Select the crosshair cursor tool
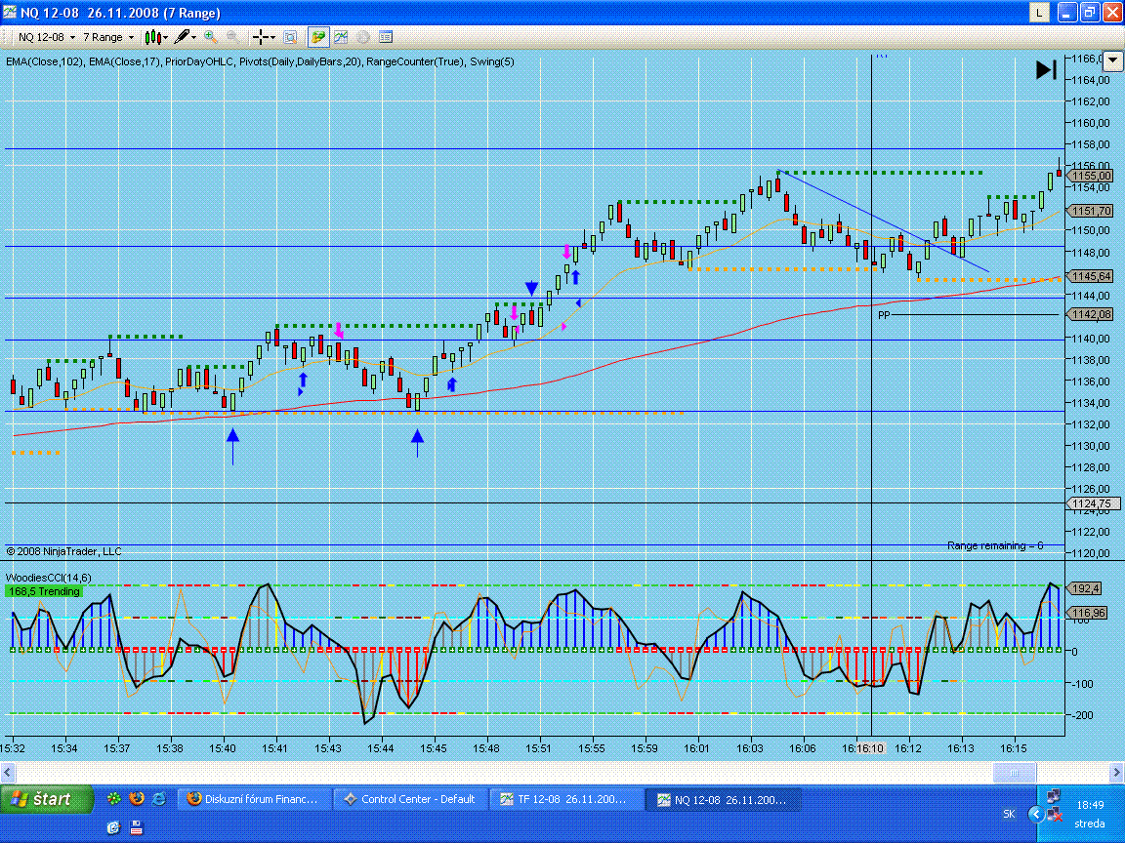 click(x=263, y=37)
